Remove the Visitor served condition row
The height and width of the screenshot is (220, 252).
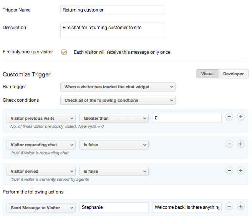(x=229, y=170)
